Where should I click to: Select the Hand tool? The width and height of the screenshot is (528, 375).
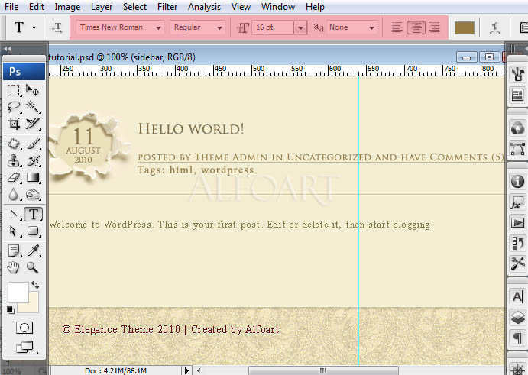click(14, 267)
